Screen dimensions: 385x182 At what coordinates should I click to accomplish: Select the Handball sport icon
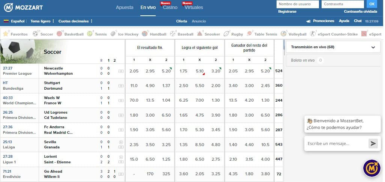pyautogui.click(x=144, y=34)
